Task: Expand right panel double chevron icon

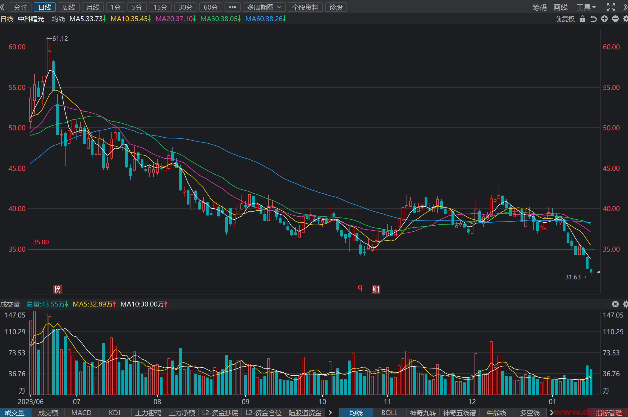Action: pyautogui.click(x=625, y=7)
